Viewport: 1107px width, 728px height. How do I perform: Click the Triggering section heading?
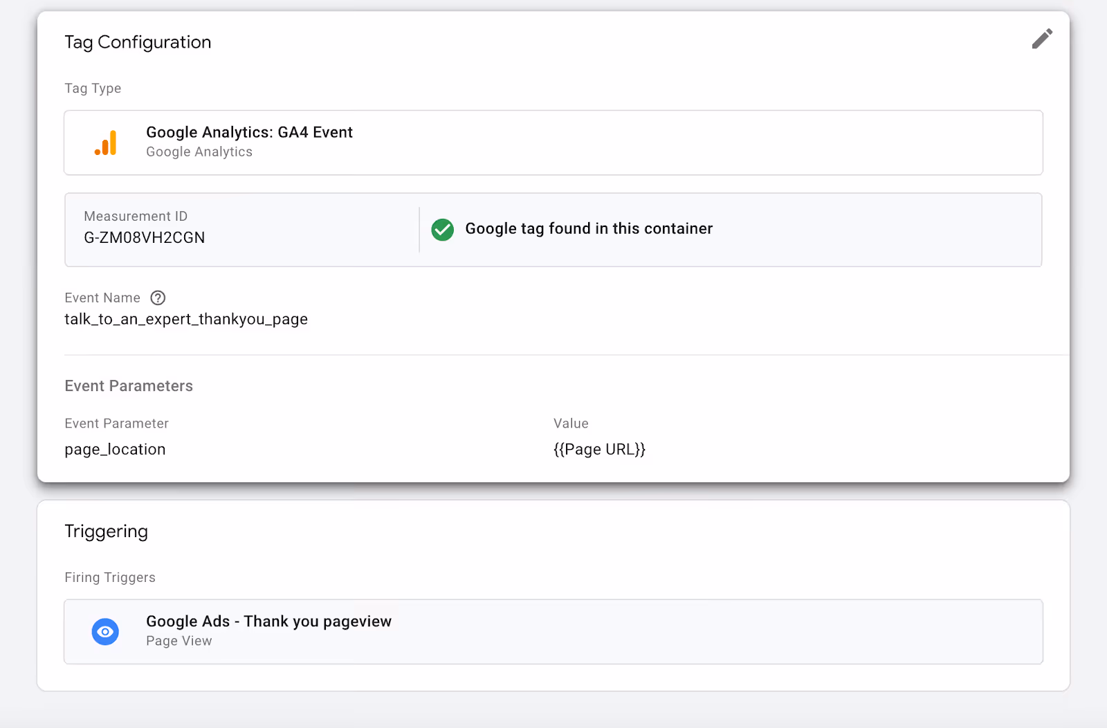point(106,531)
